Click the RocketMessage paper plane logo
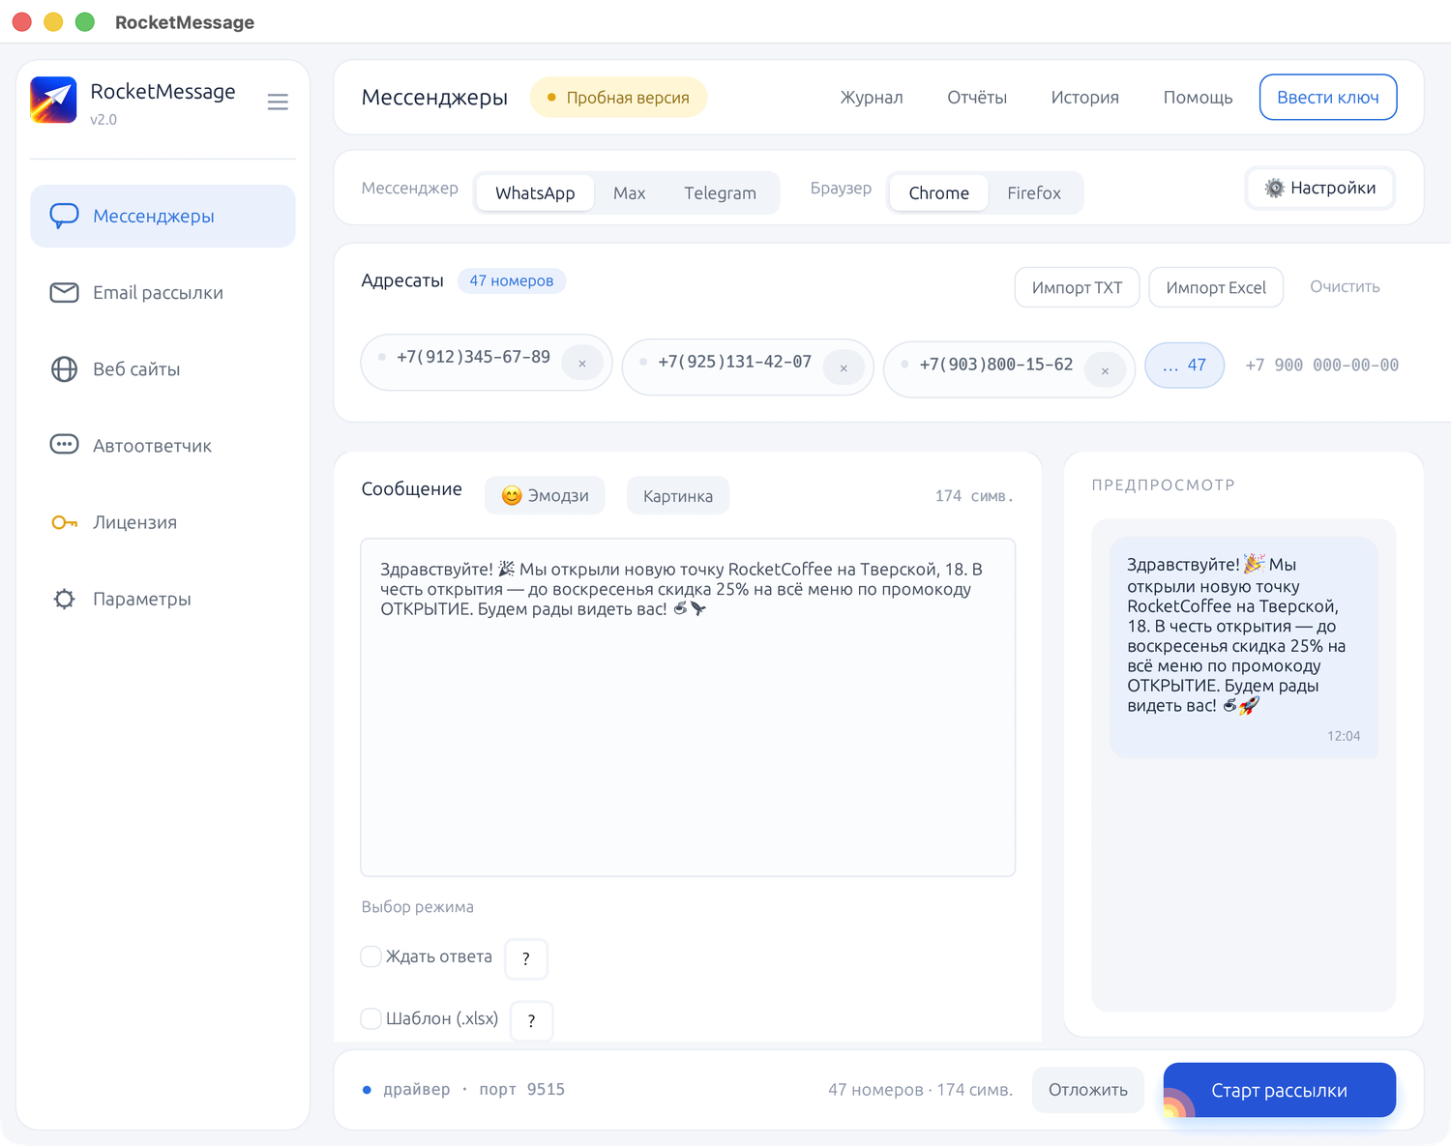This screenshot has width=1451, height=1146. (53, 100)
